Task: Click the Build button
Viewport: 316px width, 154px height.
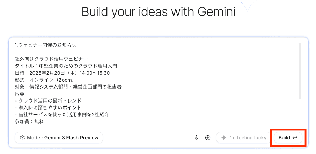Action: pyautogui.click(x=288, y=138)
